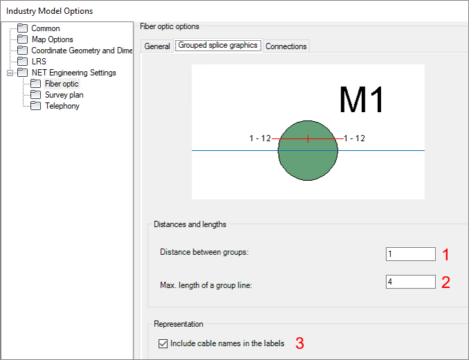Click the Common folder icon

pos(23,28)
